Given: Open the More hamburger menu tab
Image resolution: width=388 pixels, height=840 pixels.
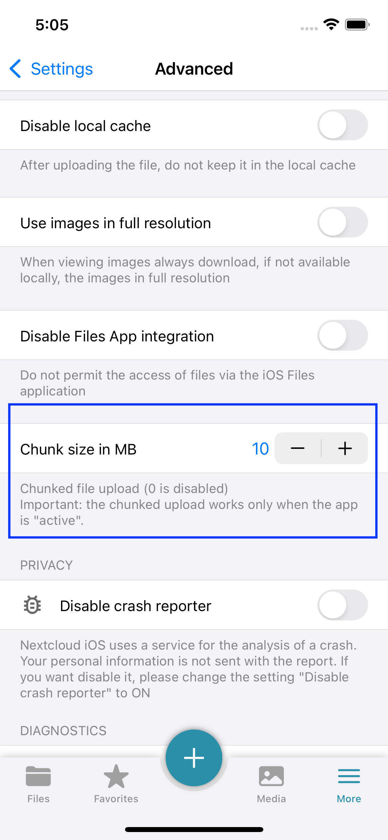Looking at the screenshot, I should [x=349, y=776].
